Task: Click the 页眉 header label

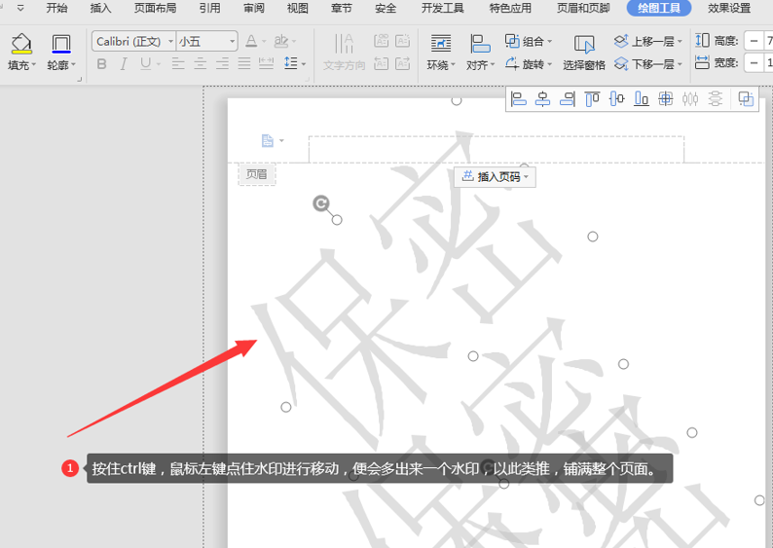Action: coord(257,174)
